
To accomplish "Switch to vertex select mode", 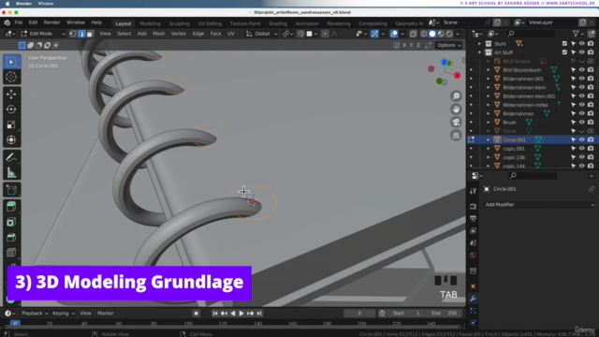I will [73, 34].
